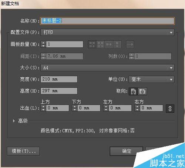The width and height of the screenshot is (185, 168).
Task: Click the 名称 name field with 未标题-2
Action: pyautogui.click(x=107, y=21)
